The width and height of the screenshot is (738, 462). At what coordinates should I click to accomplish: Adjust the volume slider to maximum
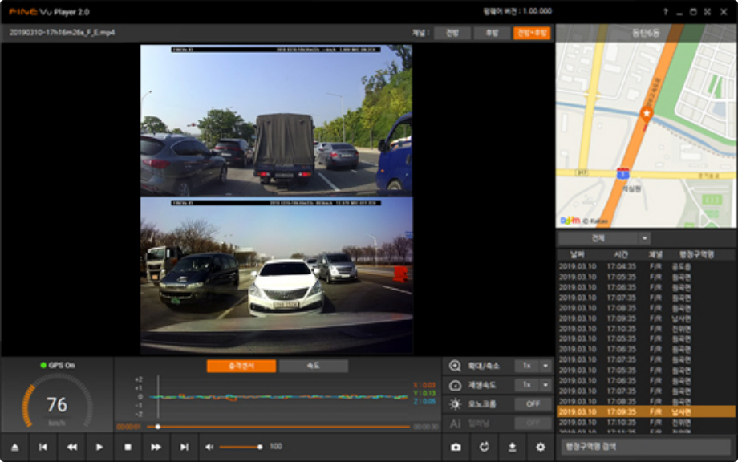(x=262, y=447)
